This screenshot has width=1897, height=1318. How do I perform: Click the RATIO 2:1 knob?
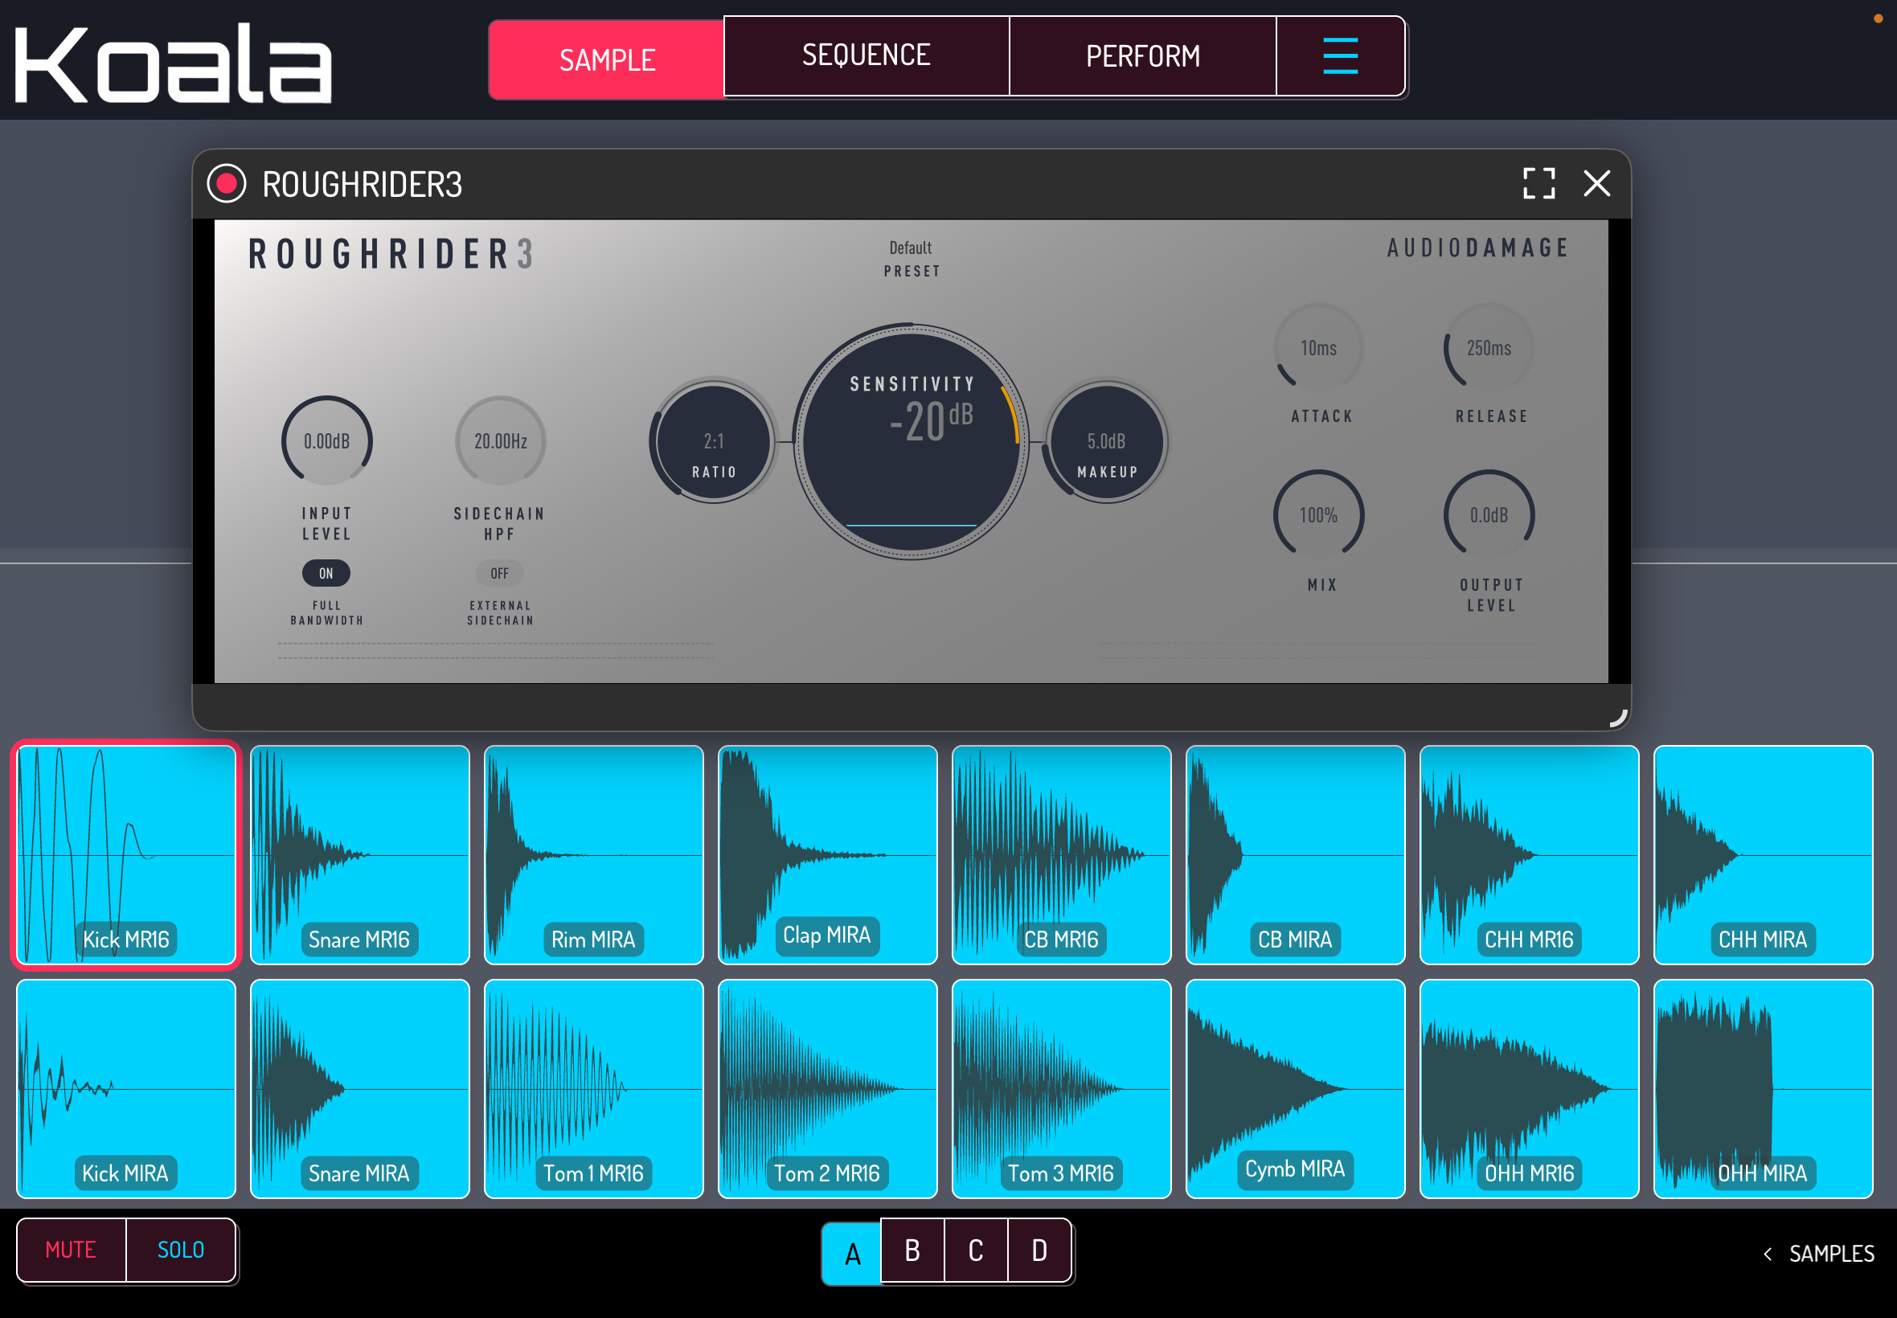tap(714, 441)
